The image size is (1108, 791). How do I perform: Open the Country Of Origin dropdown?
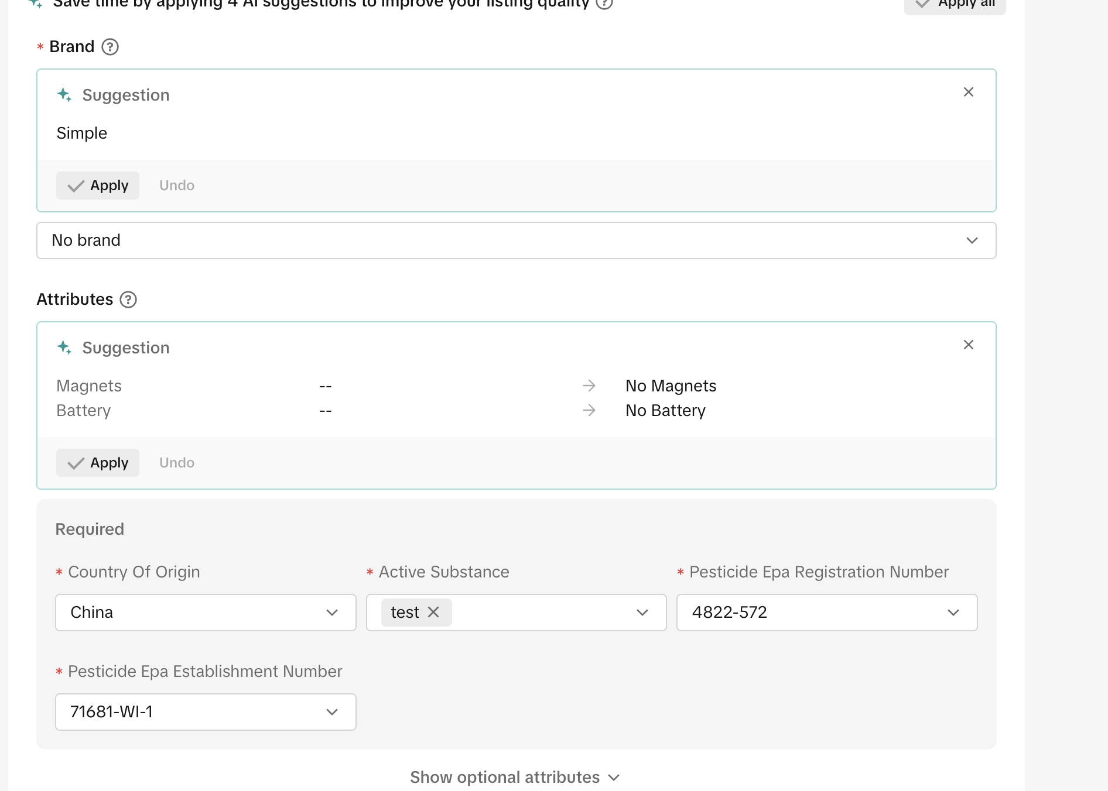[x=206, y=613]
